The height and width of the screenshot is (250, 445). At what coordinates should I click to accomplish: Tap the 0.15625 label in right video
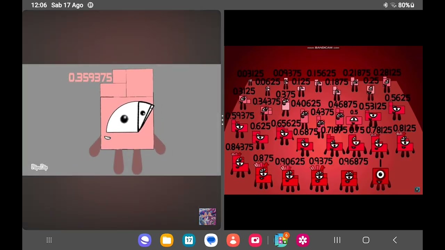(x=321, y=73)
